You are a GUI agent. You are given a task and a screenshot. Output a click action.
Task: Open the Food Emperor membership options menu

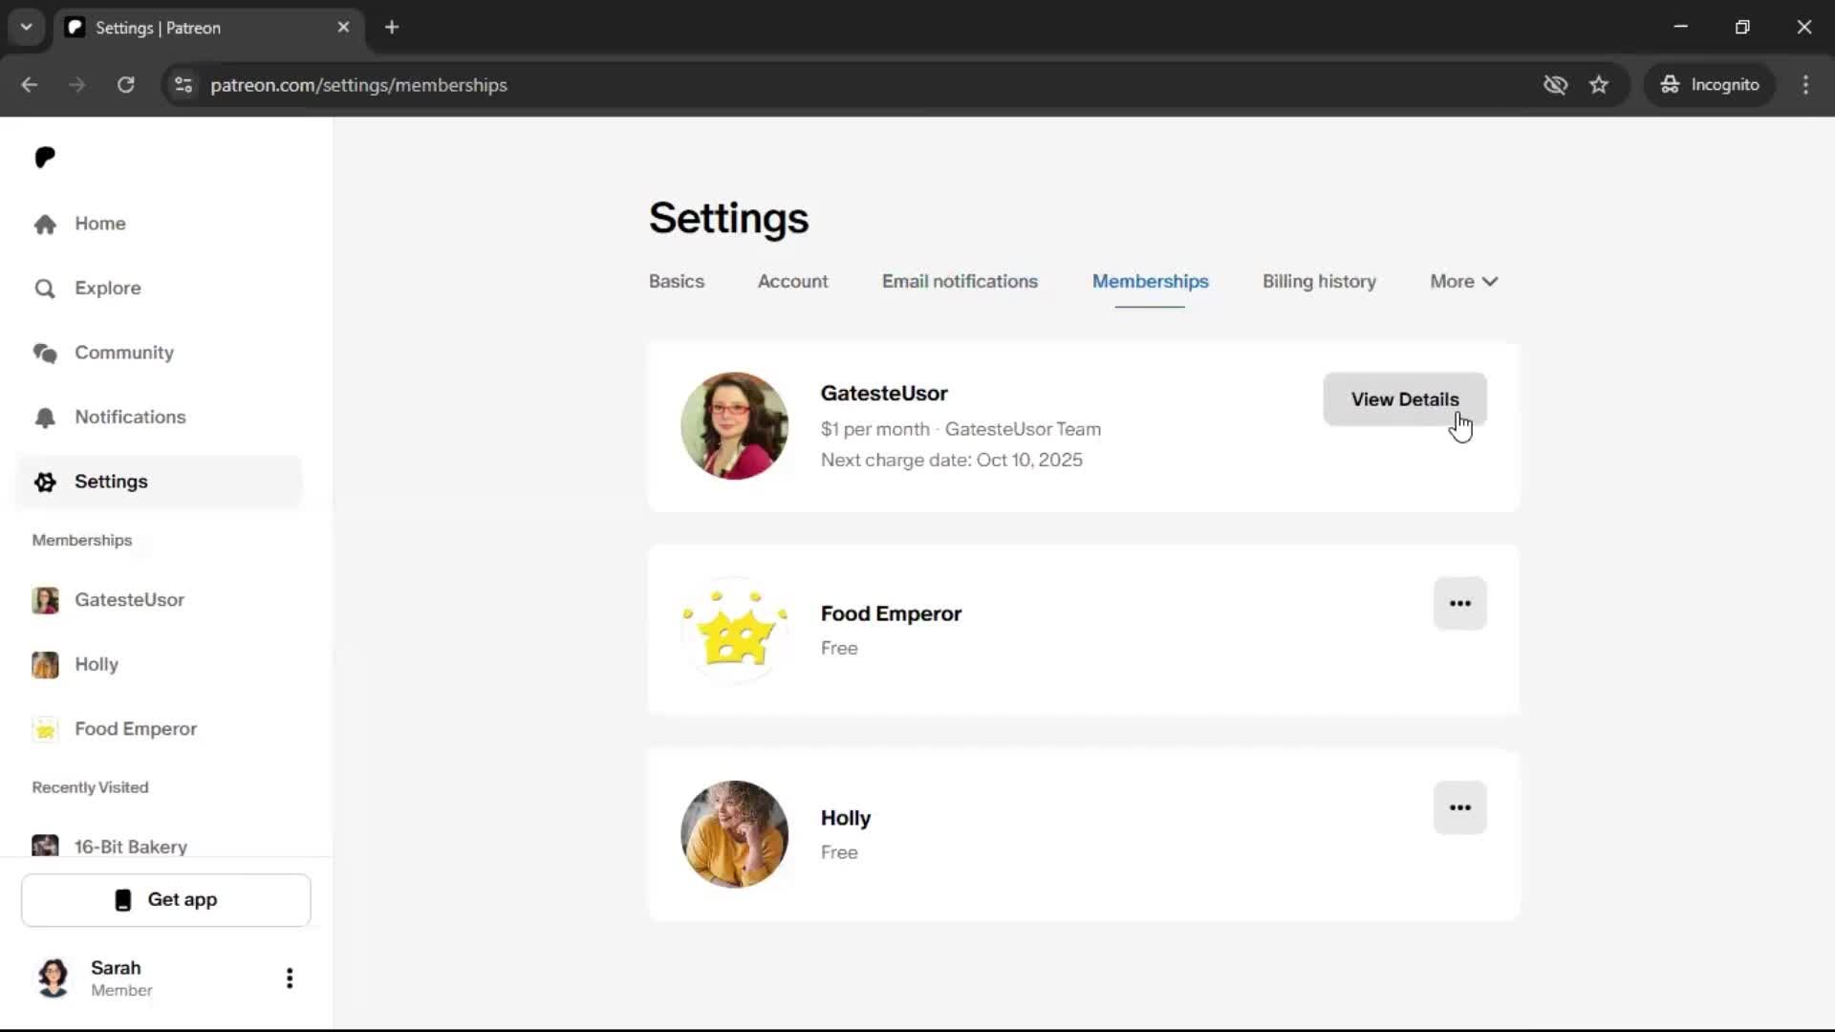coord(1459,603)
